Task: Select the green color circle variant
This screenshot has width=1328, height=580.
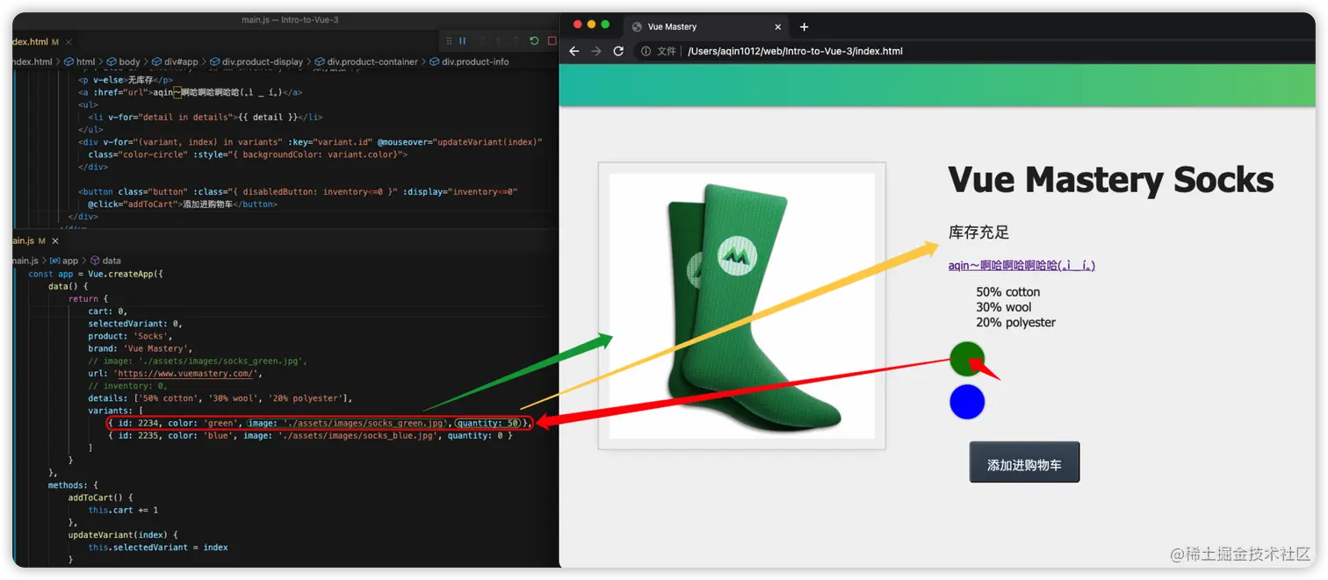Action: [967, 359]
